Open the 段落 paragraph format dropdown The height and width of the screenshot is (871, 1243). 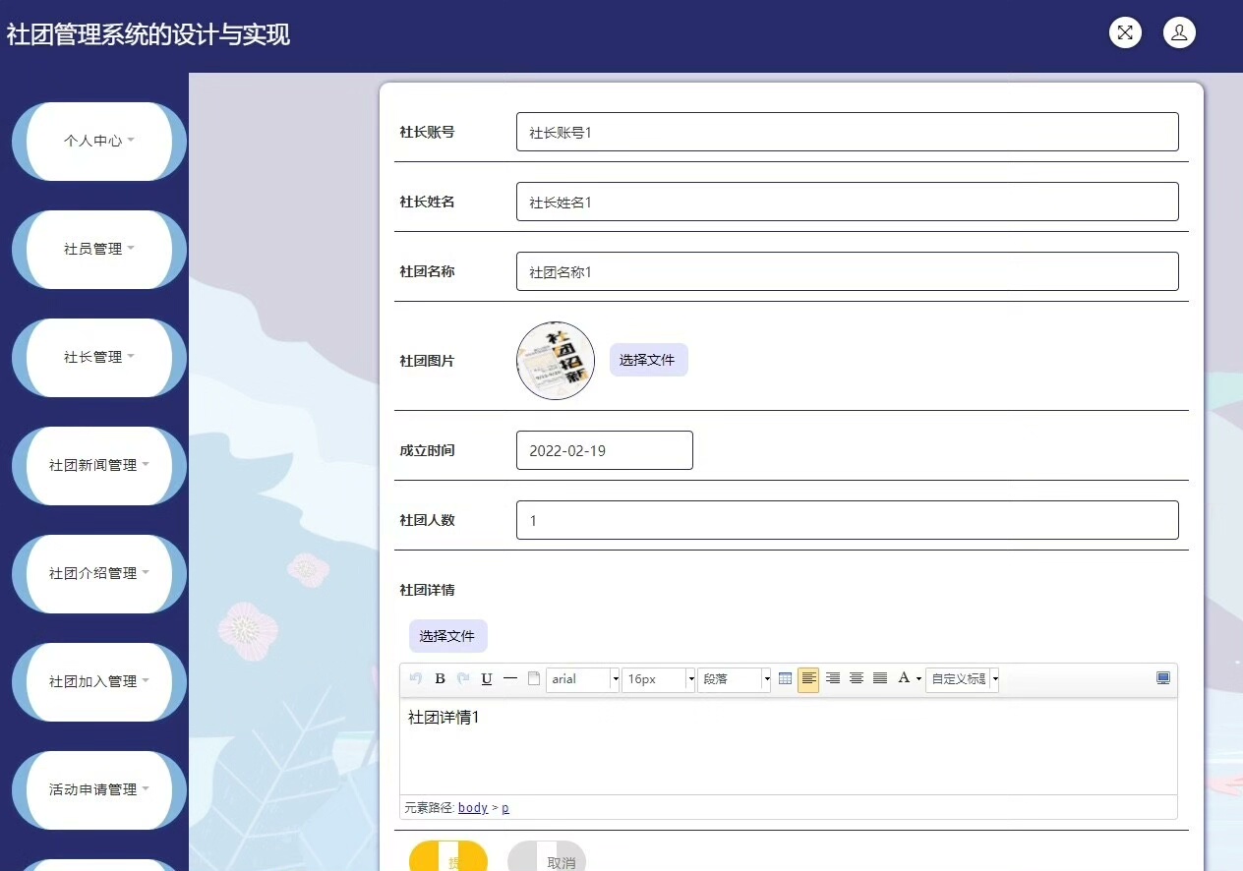[x=734, y=679]
